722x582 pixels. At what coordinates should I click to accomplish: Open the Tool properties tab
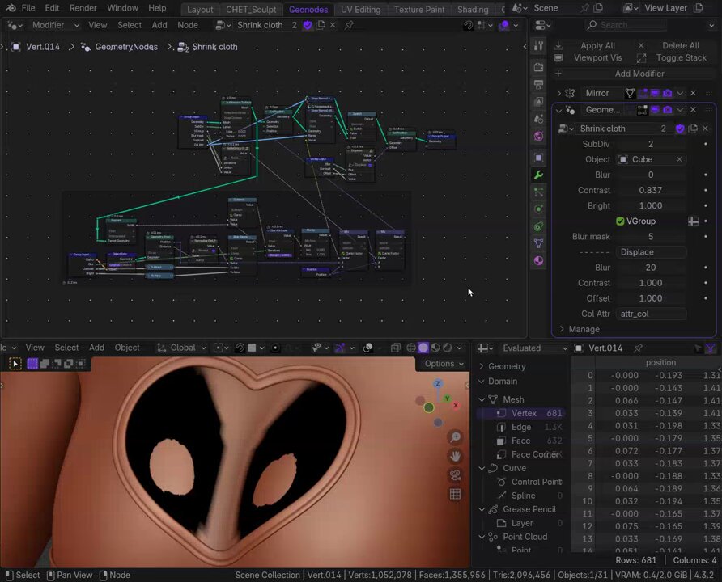point(538,46)
